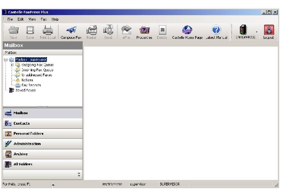Select Notices in the tree
Image resolution: width=281 pixels, height=190 pixels.
(x=27, y=80)
